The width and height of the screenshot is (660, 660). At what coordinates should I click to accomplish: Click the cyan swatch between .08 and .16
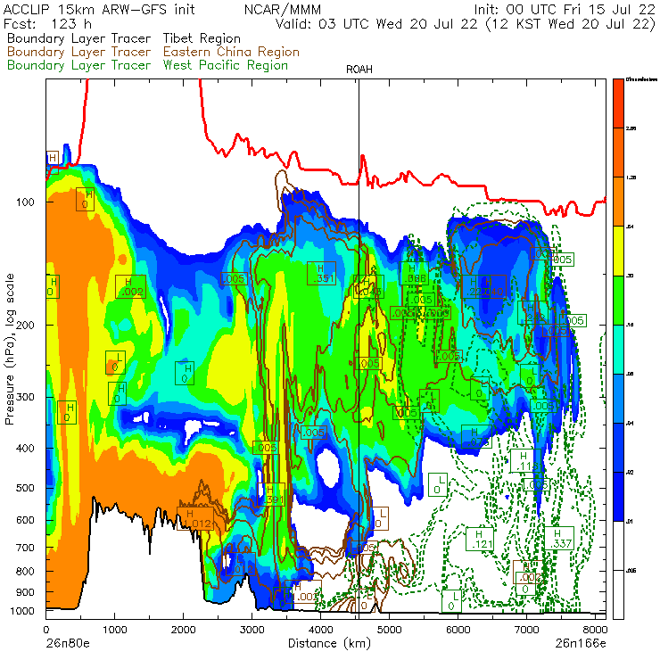[x=618, y=349]
